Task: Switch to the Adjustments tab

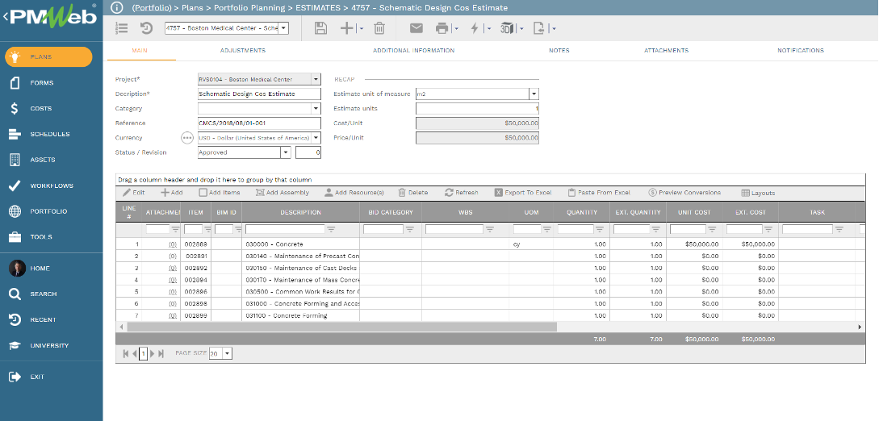Action: click(x=243, y=50)
